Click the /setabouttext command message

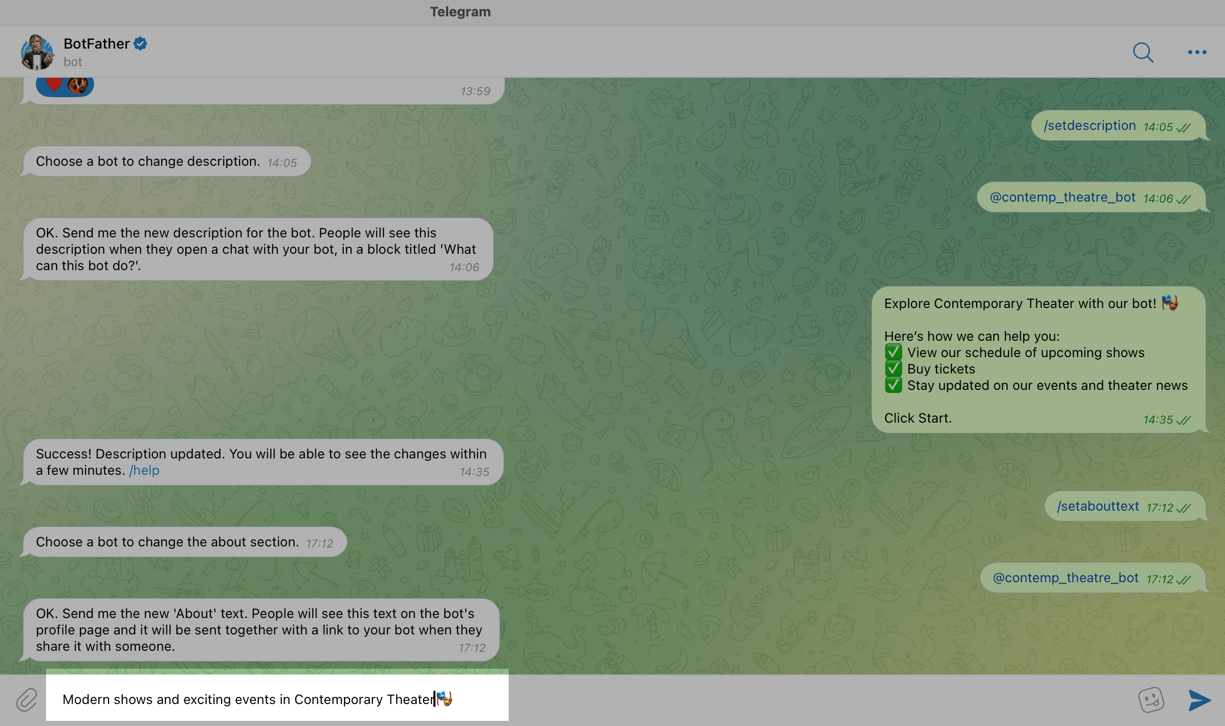click(x=1098, y=507)
